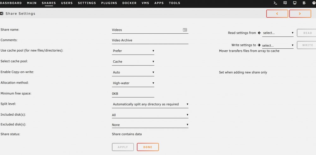Open the VMs tab
Screen dimensions: 316x155
click(145, 3)
